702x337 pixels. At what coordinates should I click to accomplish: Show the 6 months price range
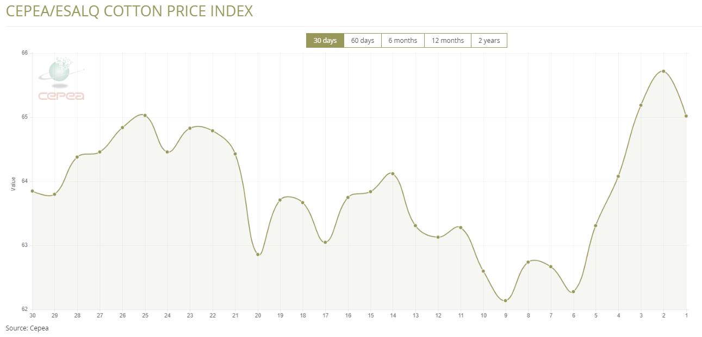coord(402,41)
